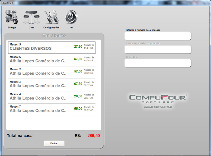The width and height of the screenshot is (211, 156).
Task: Click the 27,90 amount for Mesas 5
Action: point(78,47)
